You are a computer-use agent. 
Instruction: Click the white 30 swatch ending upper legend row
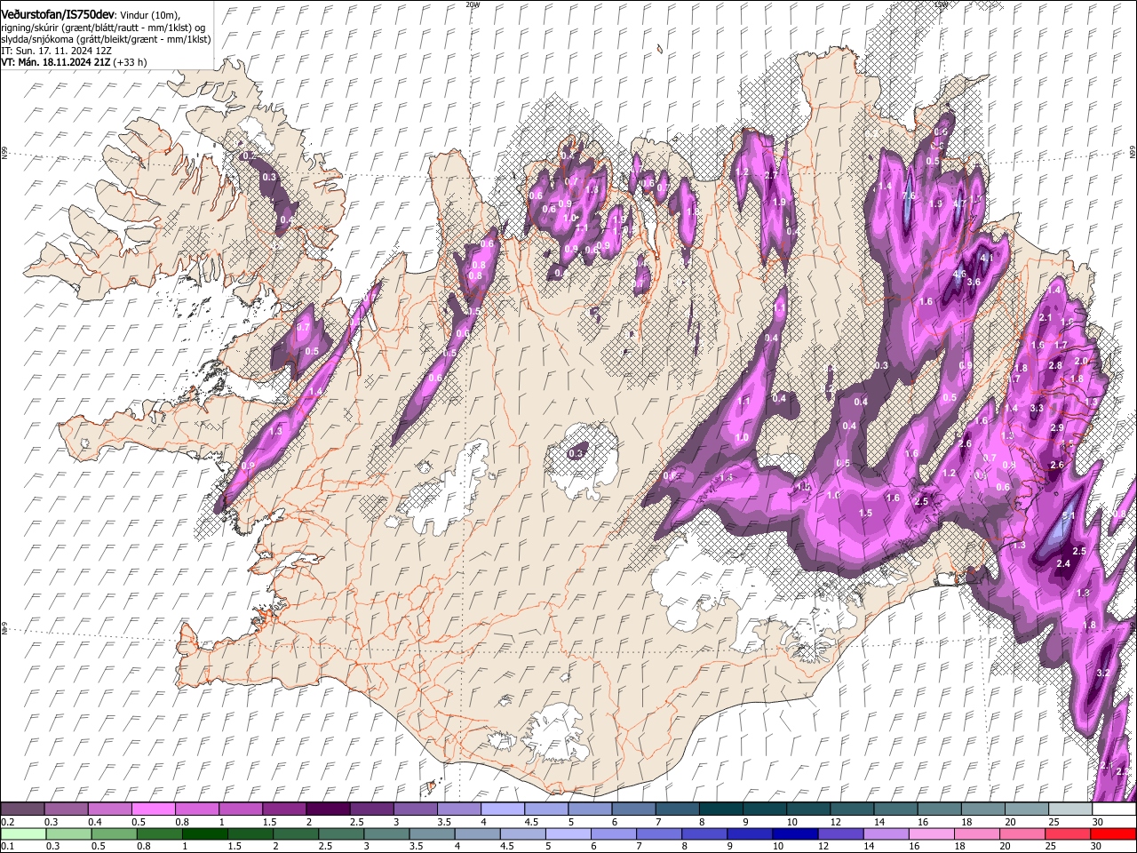[x=1114, y=809]
